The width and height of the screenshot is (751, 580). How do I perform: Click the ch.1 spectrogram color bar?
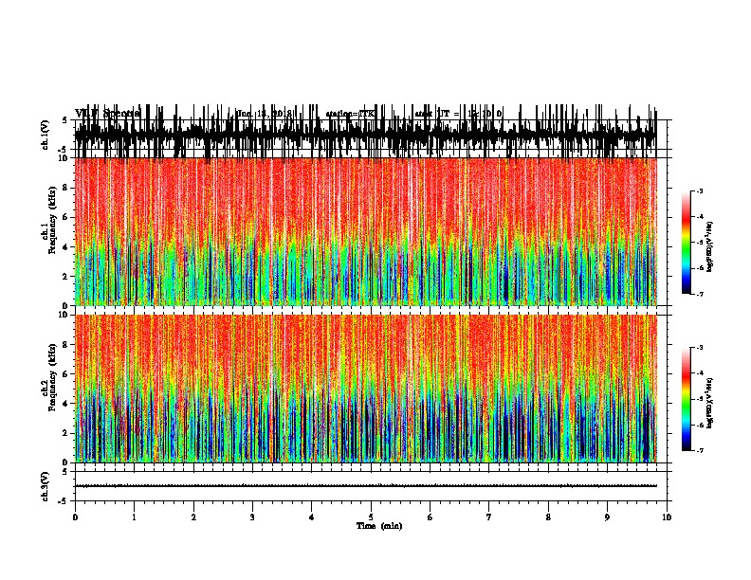point(687,243)
